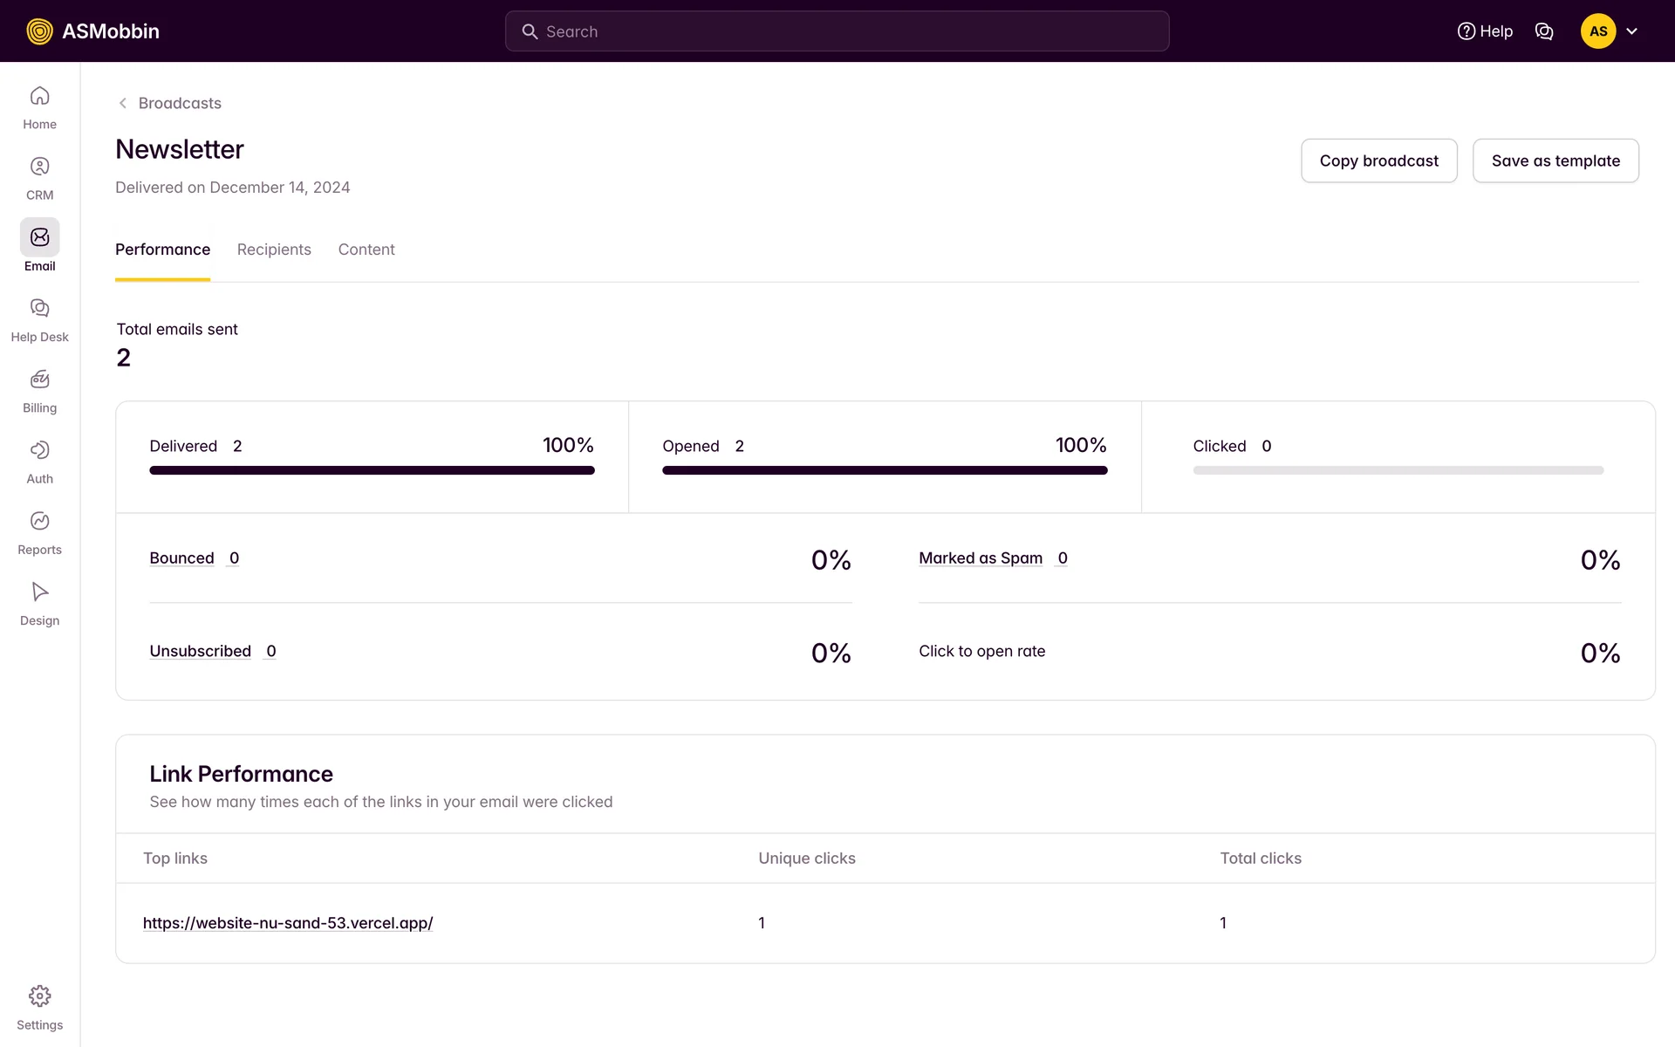Click the Delivered progress bar
Viewport: 1675px width, 1047px height.
(x=372, y=470)
